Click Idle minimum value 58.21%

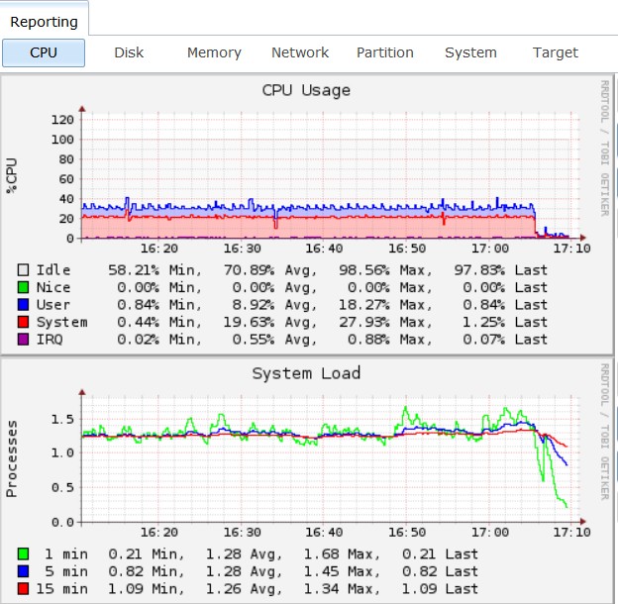(x=134, y=270)
